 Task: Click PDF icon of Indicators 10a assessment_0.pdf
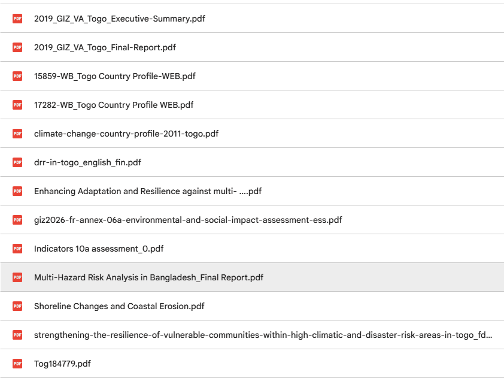pos(17,249)
